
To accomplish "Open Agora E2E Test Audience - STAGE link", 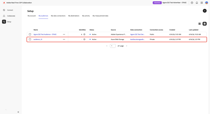I will [45, 34].
